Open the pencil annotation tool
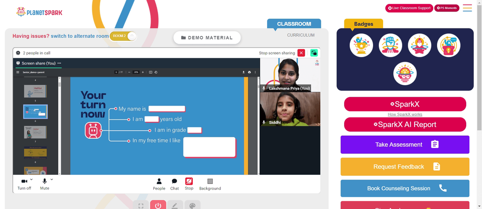 [x=175, y=205]
